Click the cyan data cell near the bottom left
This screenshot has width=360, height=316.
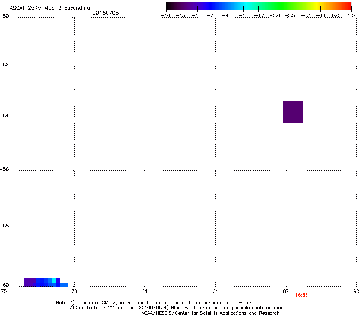tap(54, 281)
